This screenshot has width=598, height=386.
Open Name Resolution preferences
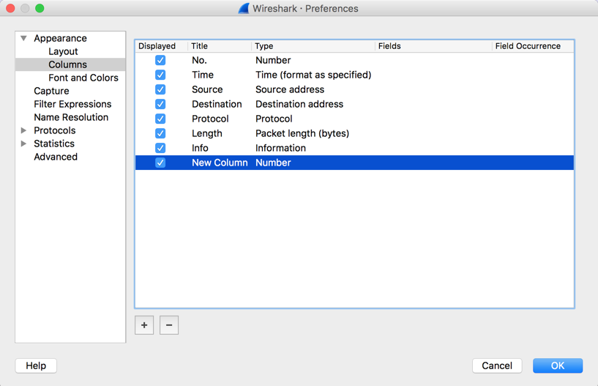71,117
